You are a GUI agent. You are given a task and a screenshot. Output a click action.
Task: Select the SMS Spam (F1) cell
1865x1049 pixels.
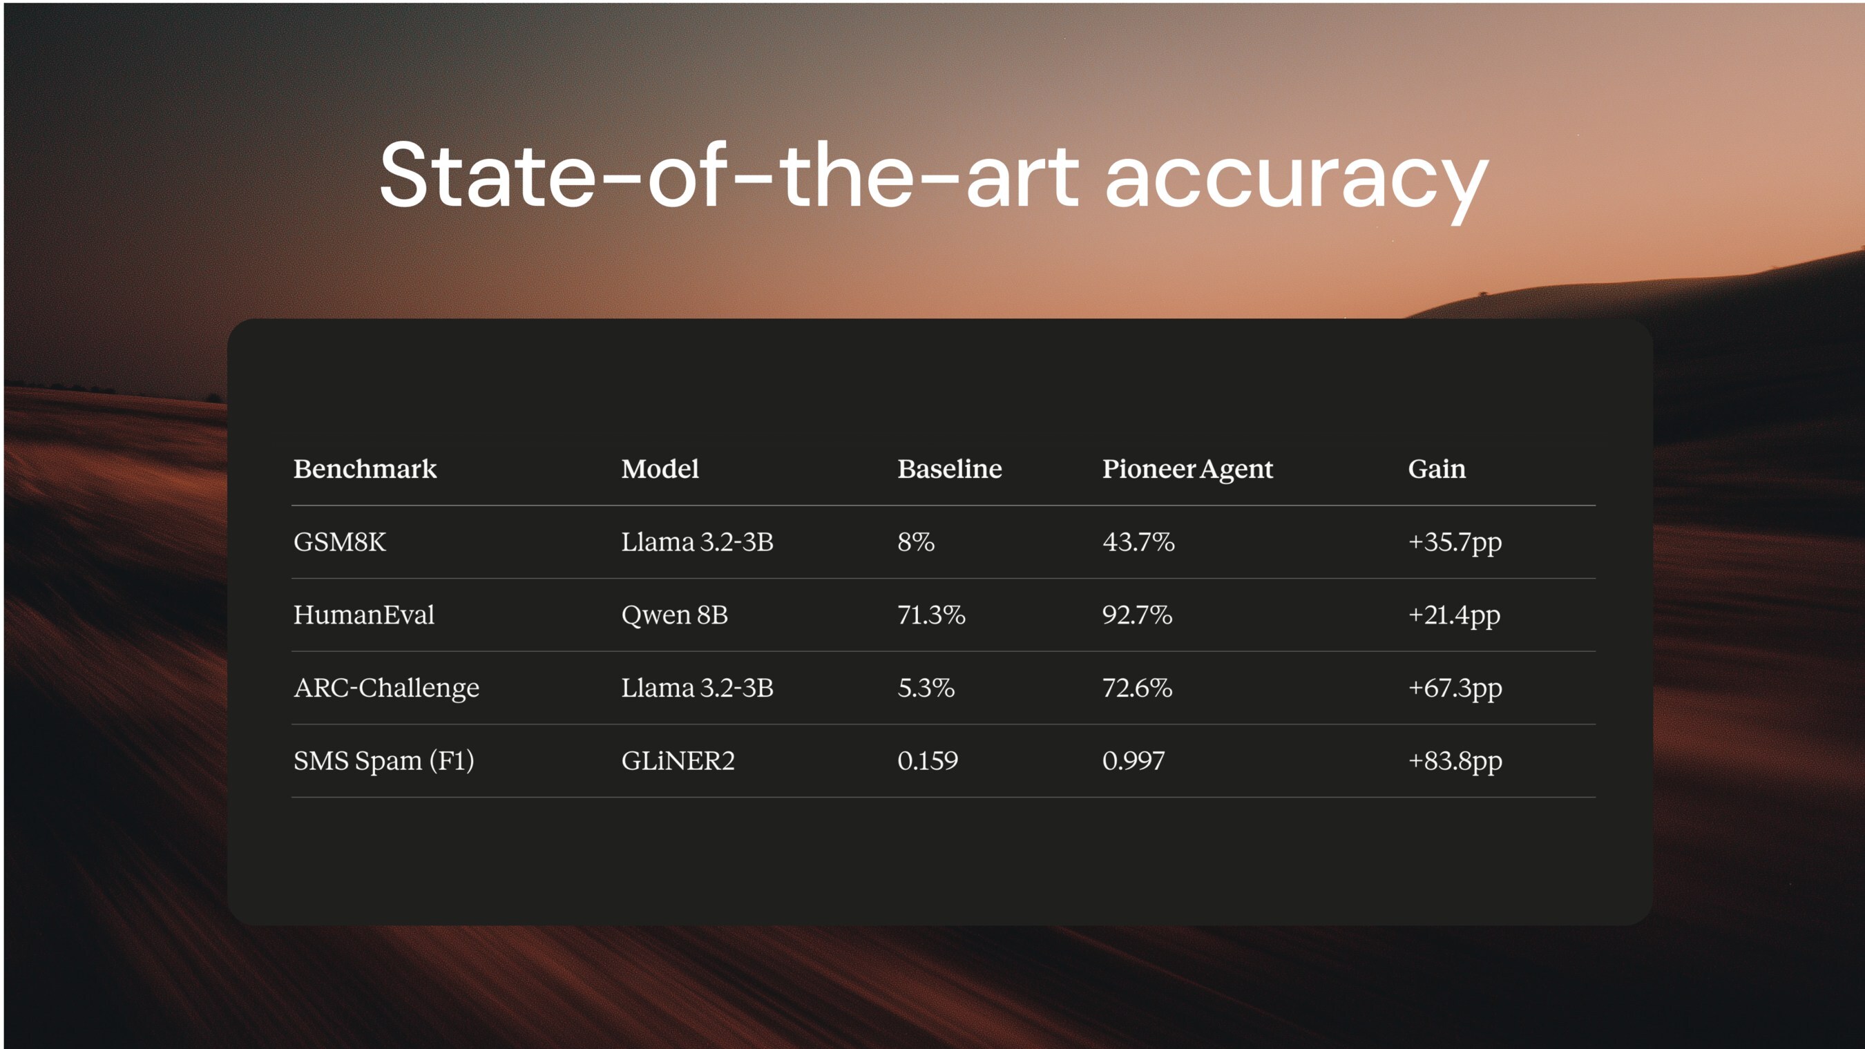coord(384,761)
